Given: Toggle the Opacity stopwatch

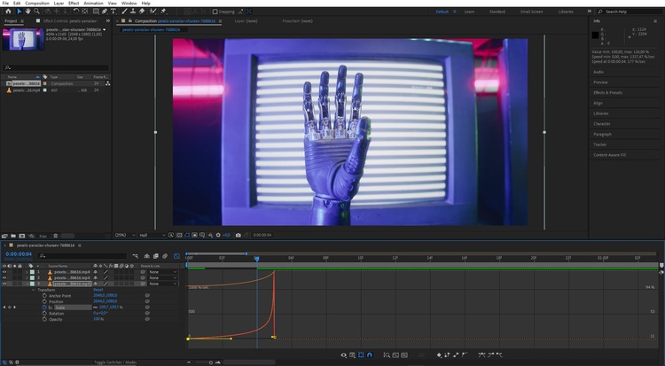Looking at the screenshot, I should tap(44, 319).
